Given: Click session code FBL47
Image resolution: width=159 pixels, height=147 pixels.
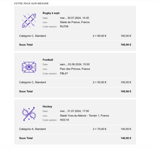Looking at the screenshot, I should [64, 73].
